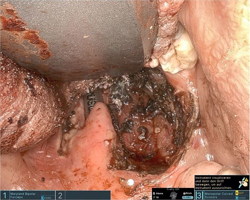Click the Instrument visualisieren message box
250x200 pixels.
[x=222, y=183]
